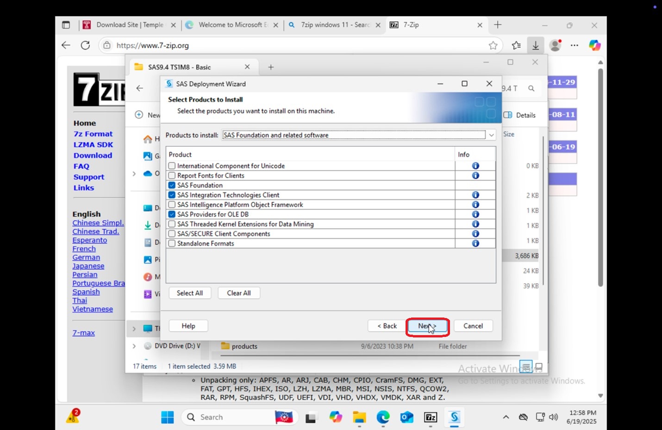Screen dimensions: 662x430
Task: Check Report Fonts for Clients
Action: click(172, 175)
